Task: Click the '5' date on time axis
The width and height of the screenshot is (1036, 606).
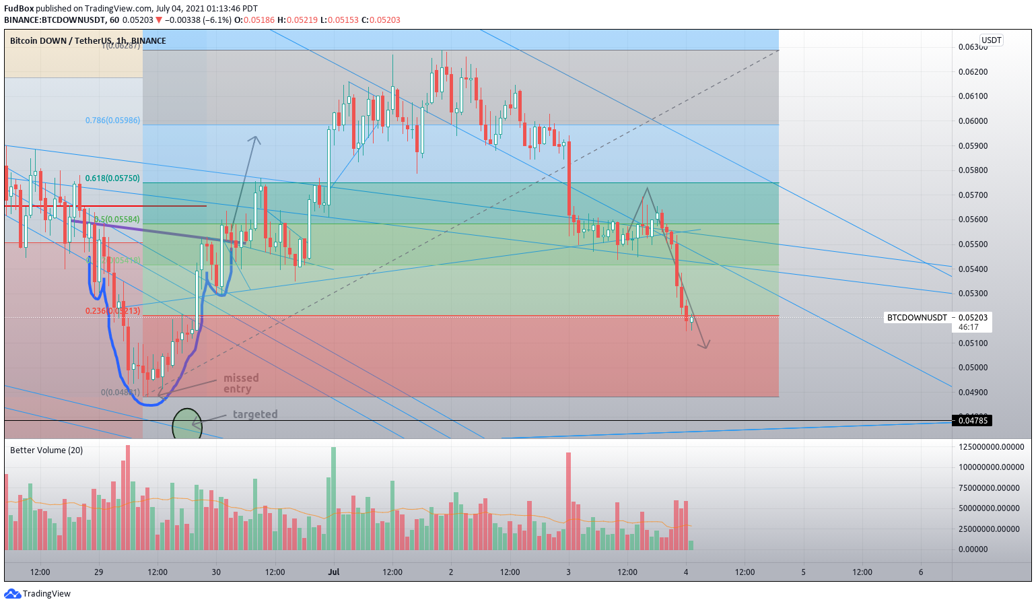Action: [803, 572]
